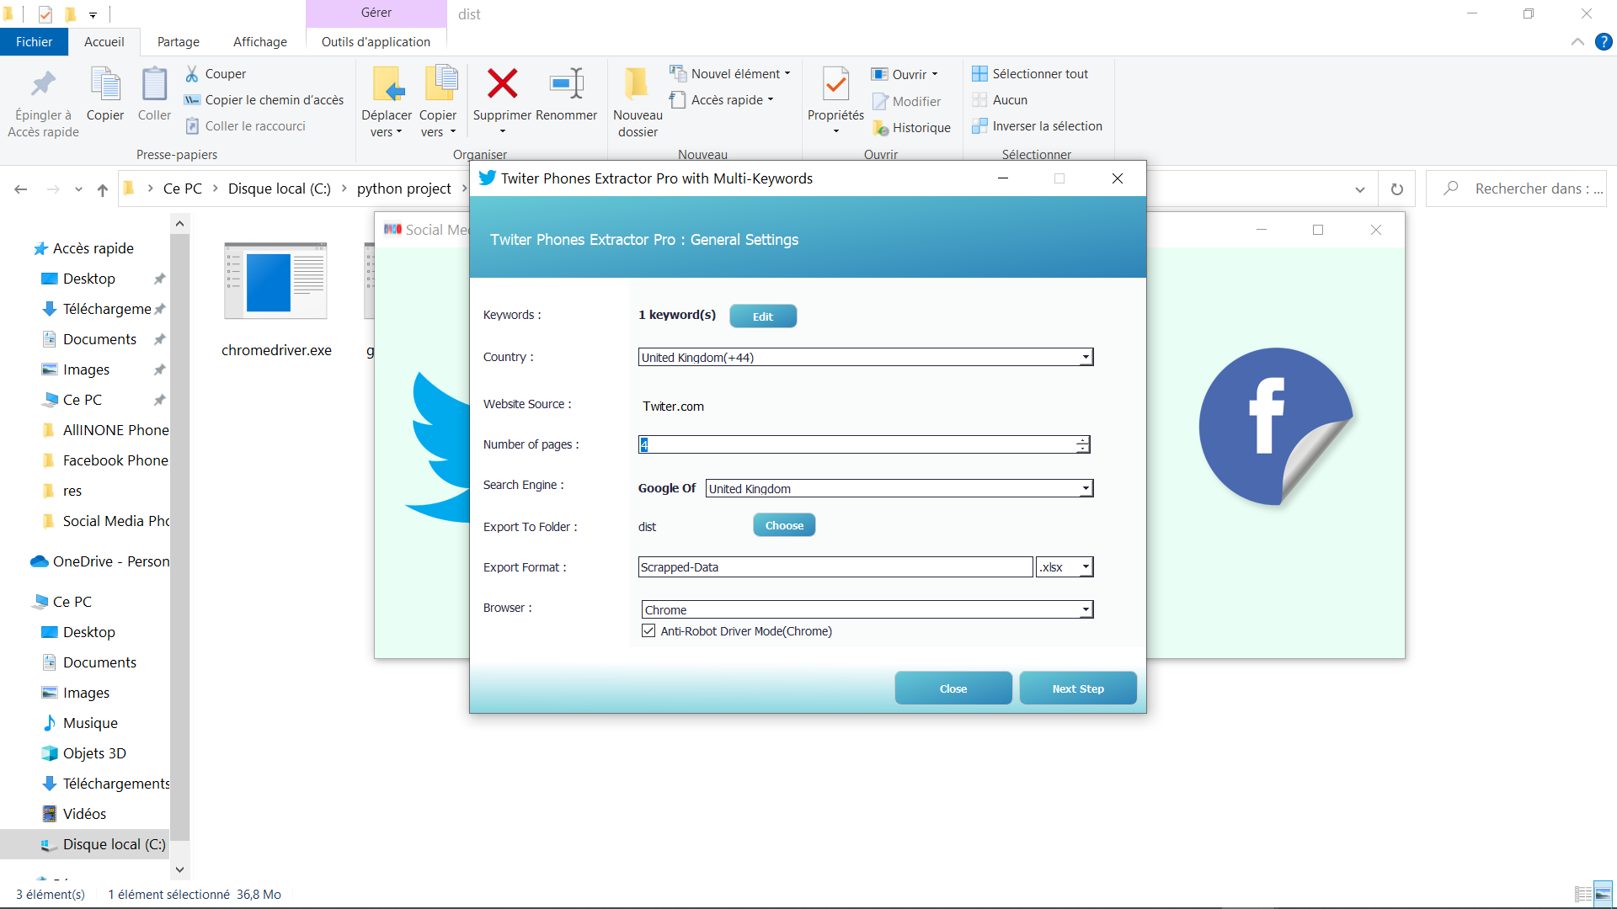The image size is (1617, 909).
Task: Open the Browser dropdown set to Chrome
Action: 1086,609
